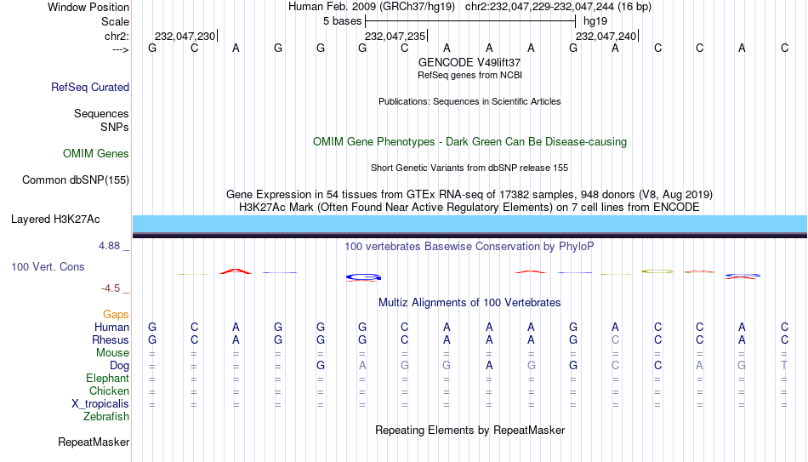Click the RepeatMasker track label
This screenshot has height=462, width=808.
click(x=94, y=442)
